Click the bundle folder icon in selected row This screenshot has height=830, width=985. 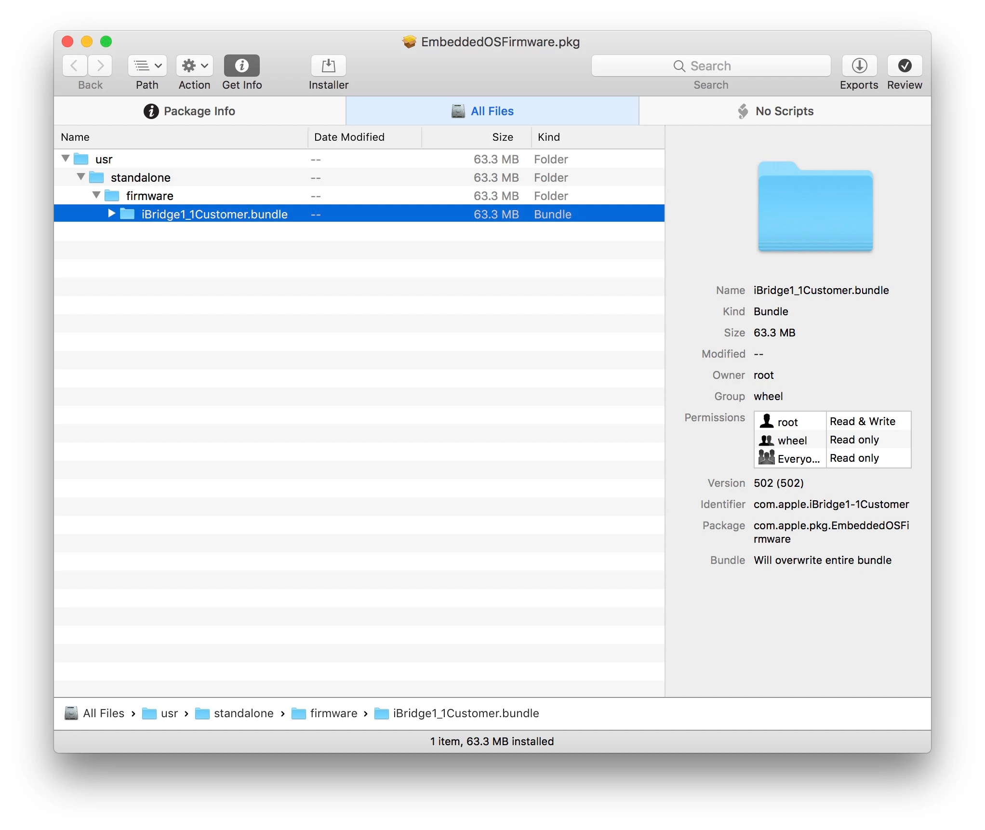[x=127, y=214]
